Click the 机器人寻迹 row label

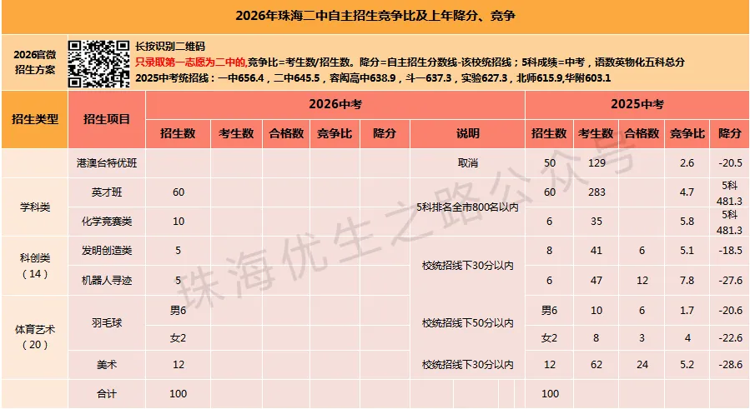tap(107, 280)
